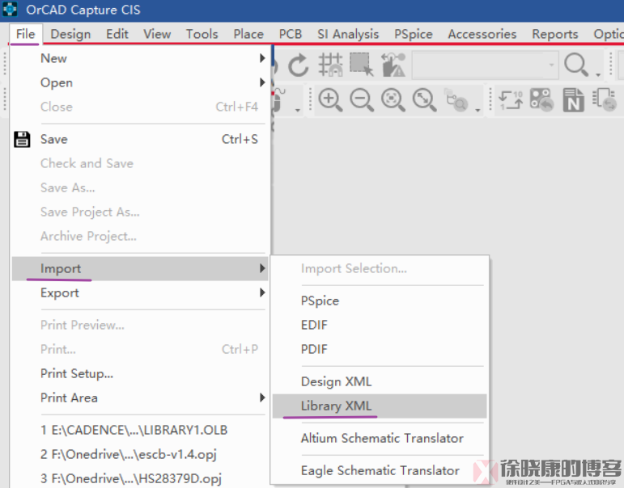Click the Import Selection... entry
The image size is (624, 488).
click(x=380, y=268)
